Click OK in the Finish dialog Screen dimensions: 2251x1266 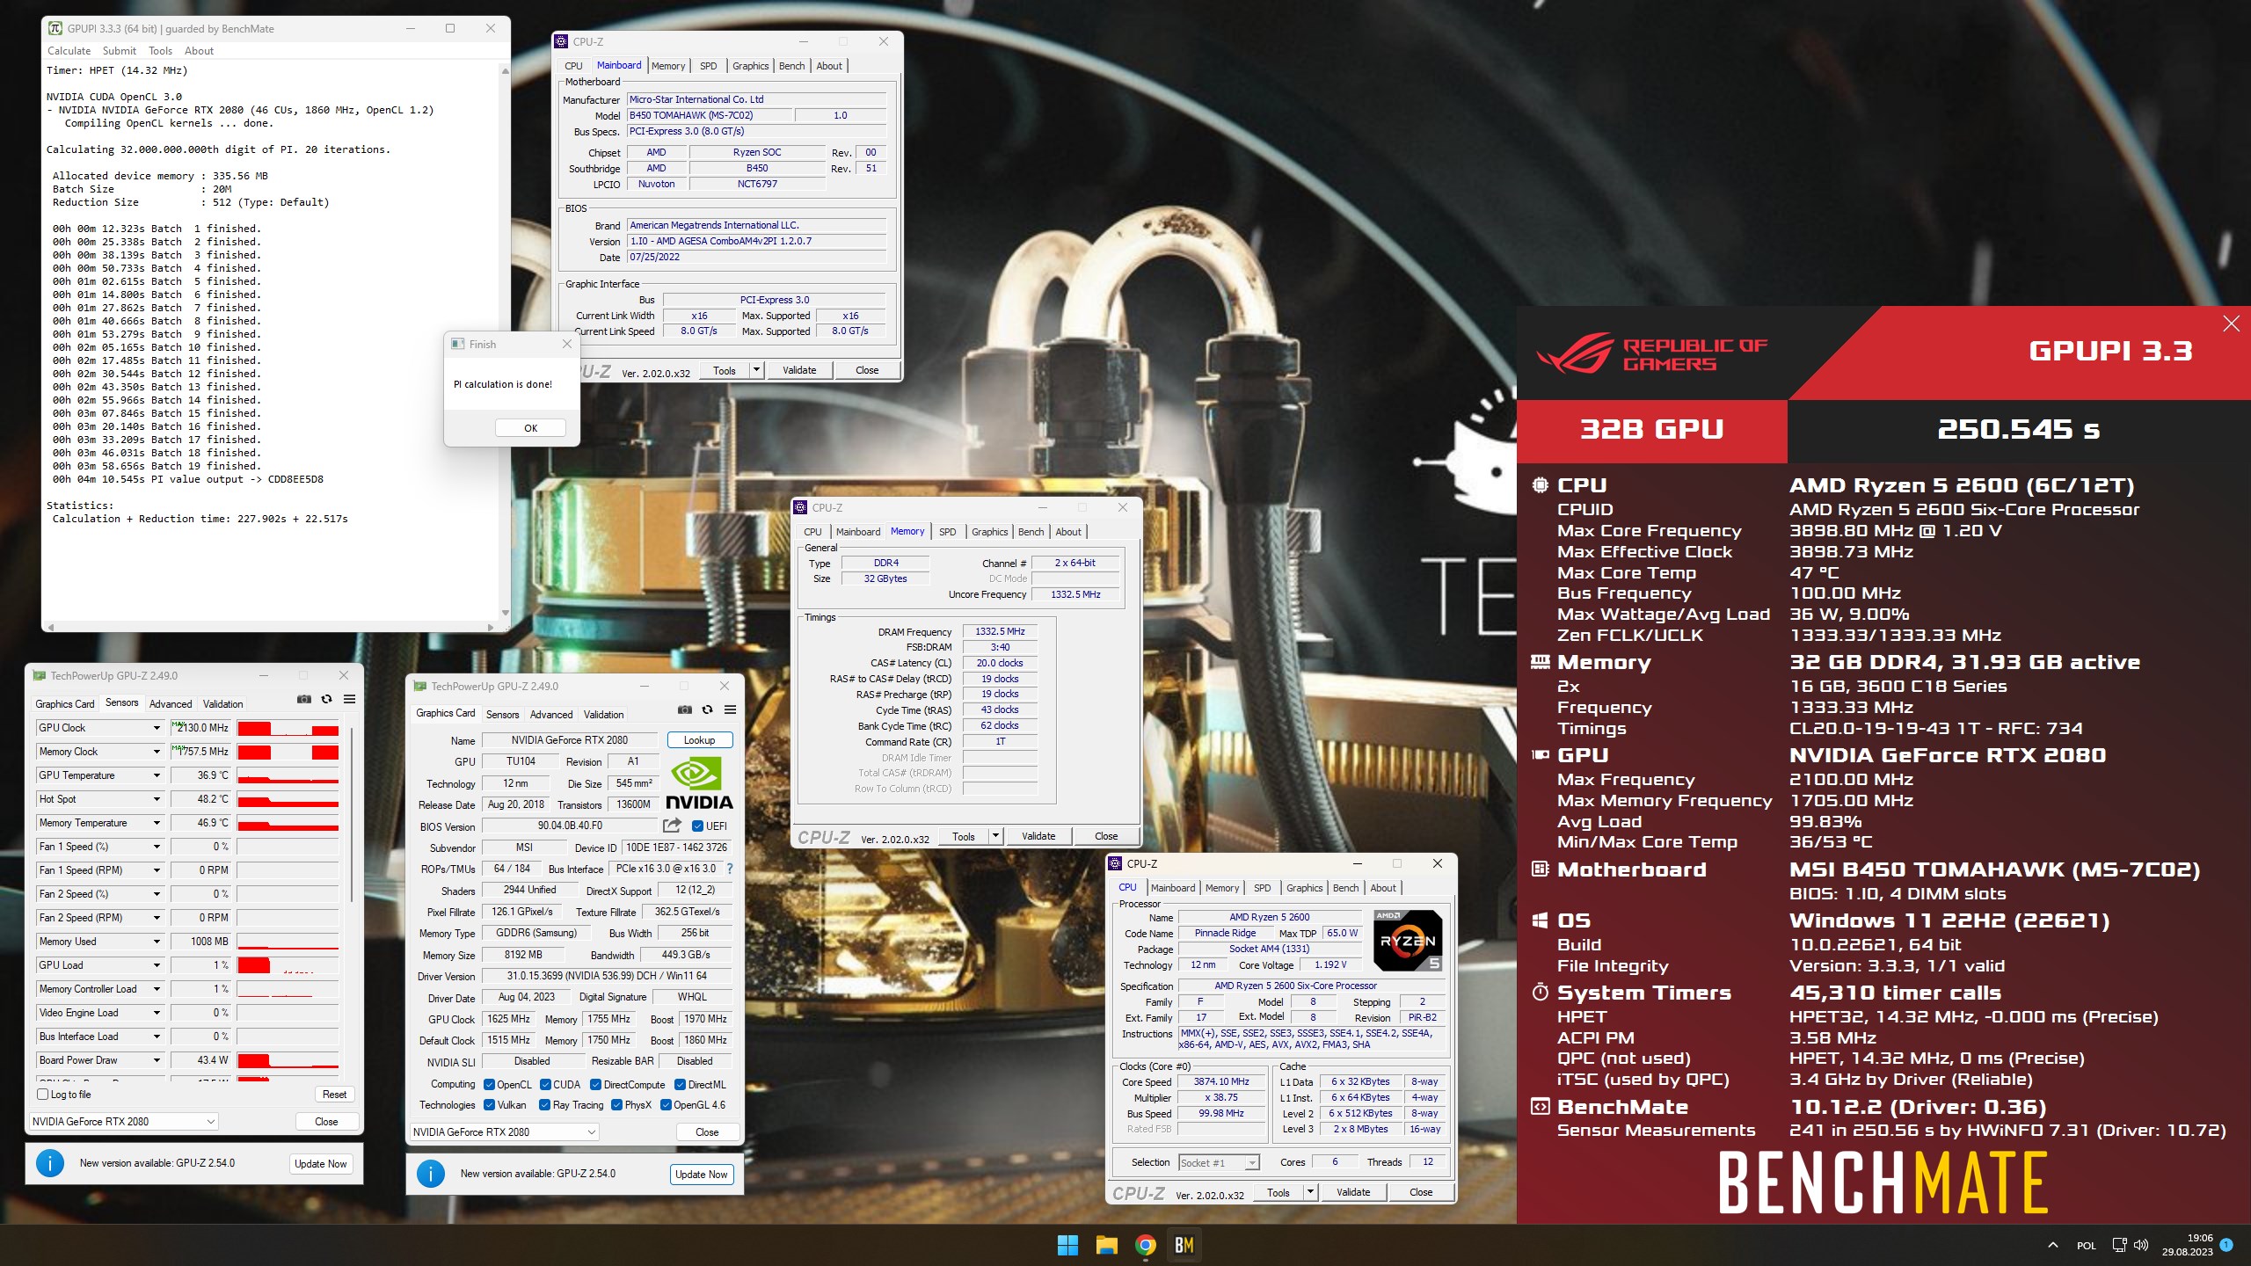click(530, 428)
